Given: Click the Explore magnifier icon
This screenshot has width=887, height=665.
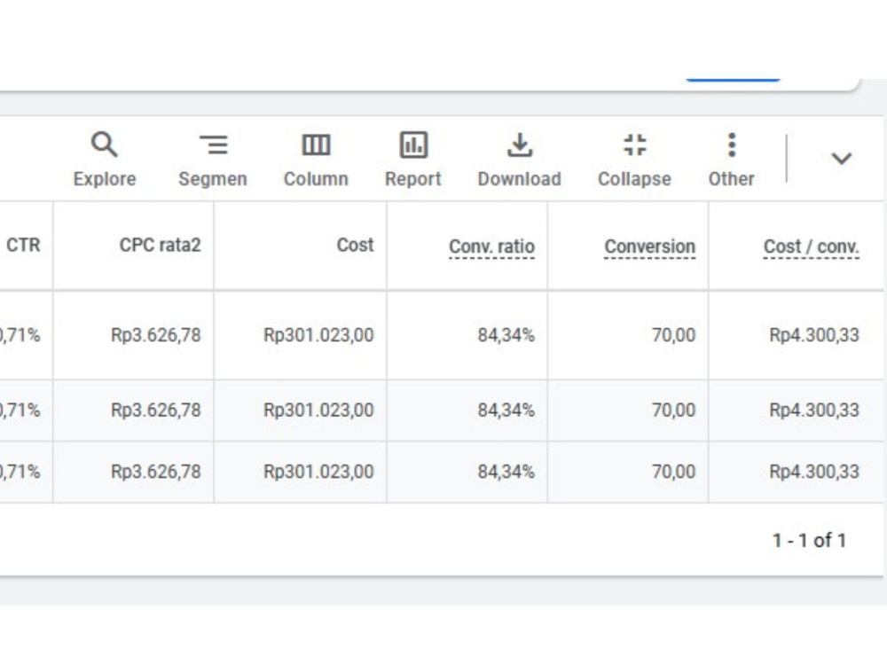Looking at the screenshot, I should (x=104, y=145).
